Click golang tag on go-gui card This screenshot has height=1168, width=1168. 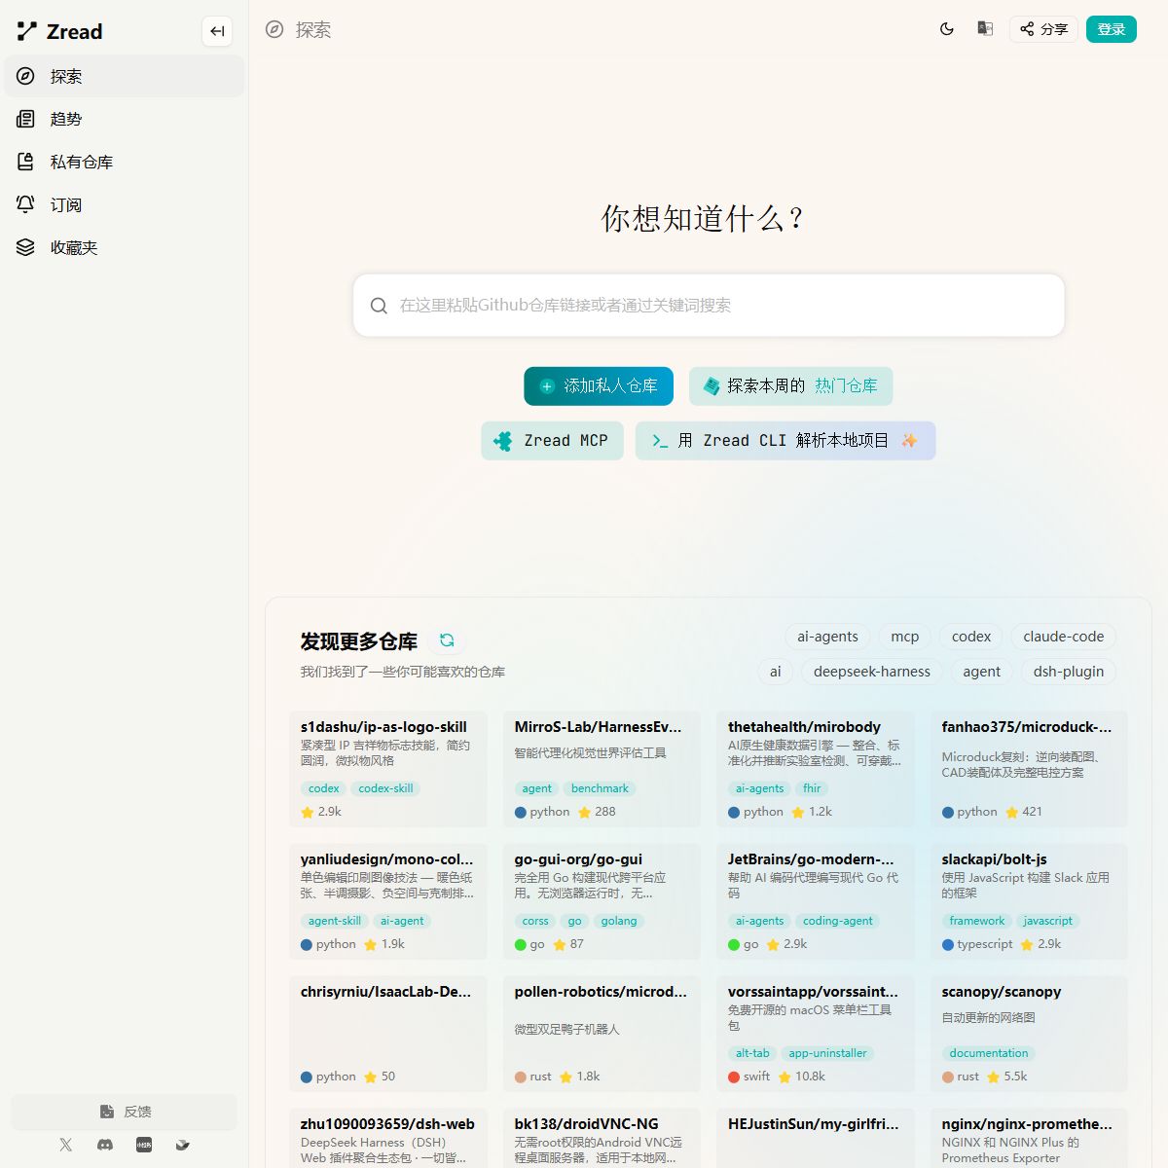tap(619, 921)
